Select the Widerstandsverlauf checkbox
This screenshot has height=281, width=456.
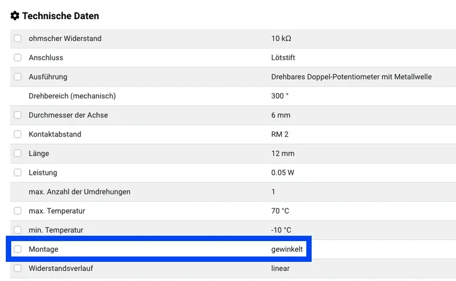click(x=18, y=268)
